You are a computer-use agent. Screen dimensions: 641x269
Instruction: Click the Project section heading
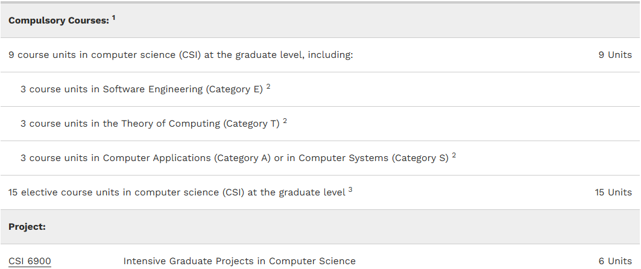[x=27, y=227]
